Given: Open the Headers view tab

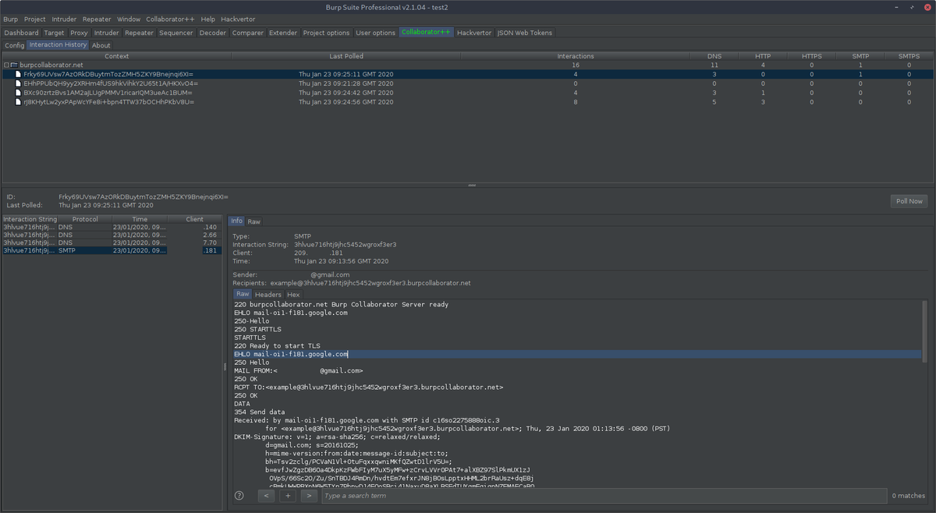Looking at the screenshot, I should tap(268, 295).
